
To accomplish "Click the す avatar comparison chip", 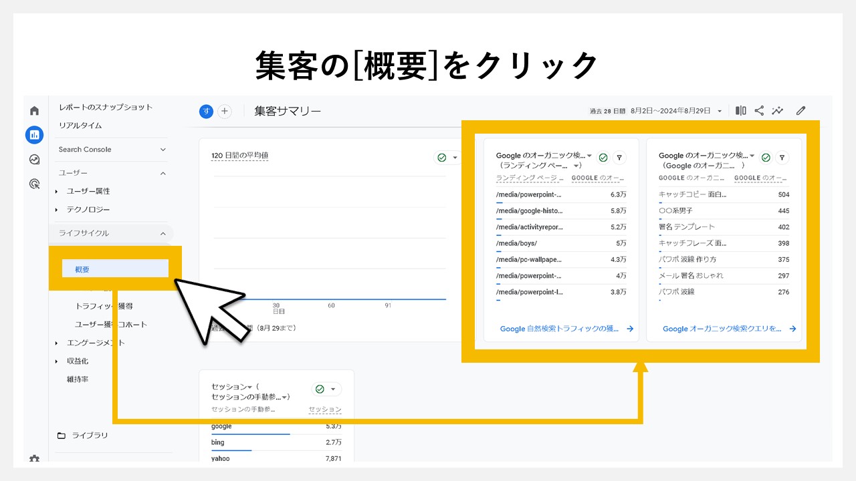I will (x=205, y=111).
